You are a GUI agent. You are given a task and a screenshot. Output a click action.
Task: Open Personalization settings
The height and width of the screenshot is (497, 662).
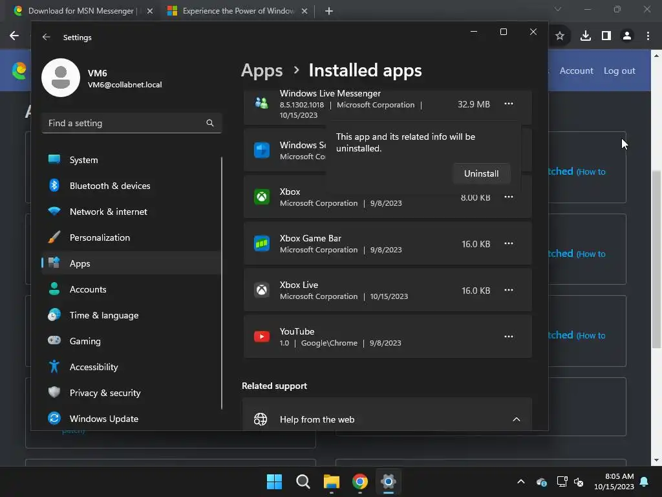click(132, 237)
